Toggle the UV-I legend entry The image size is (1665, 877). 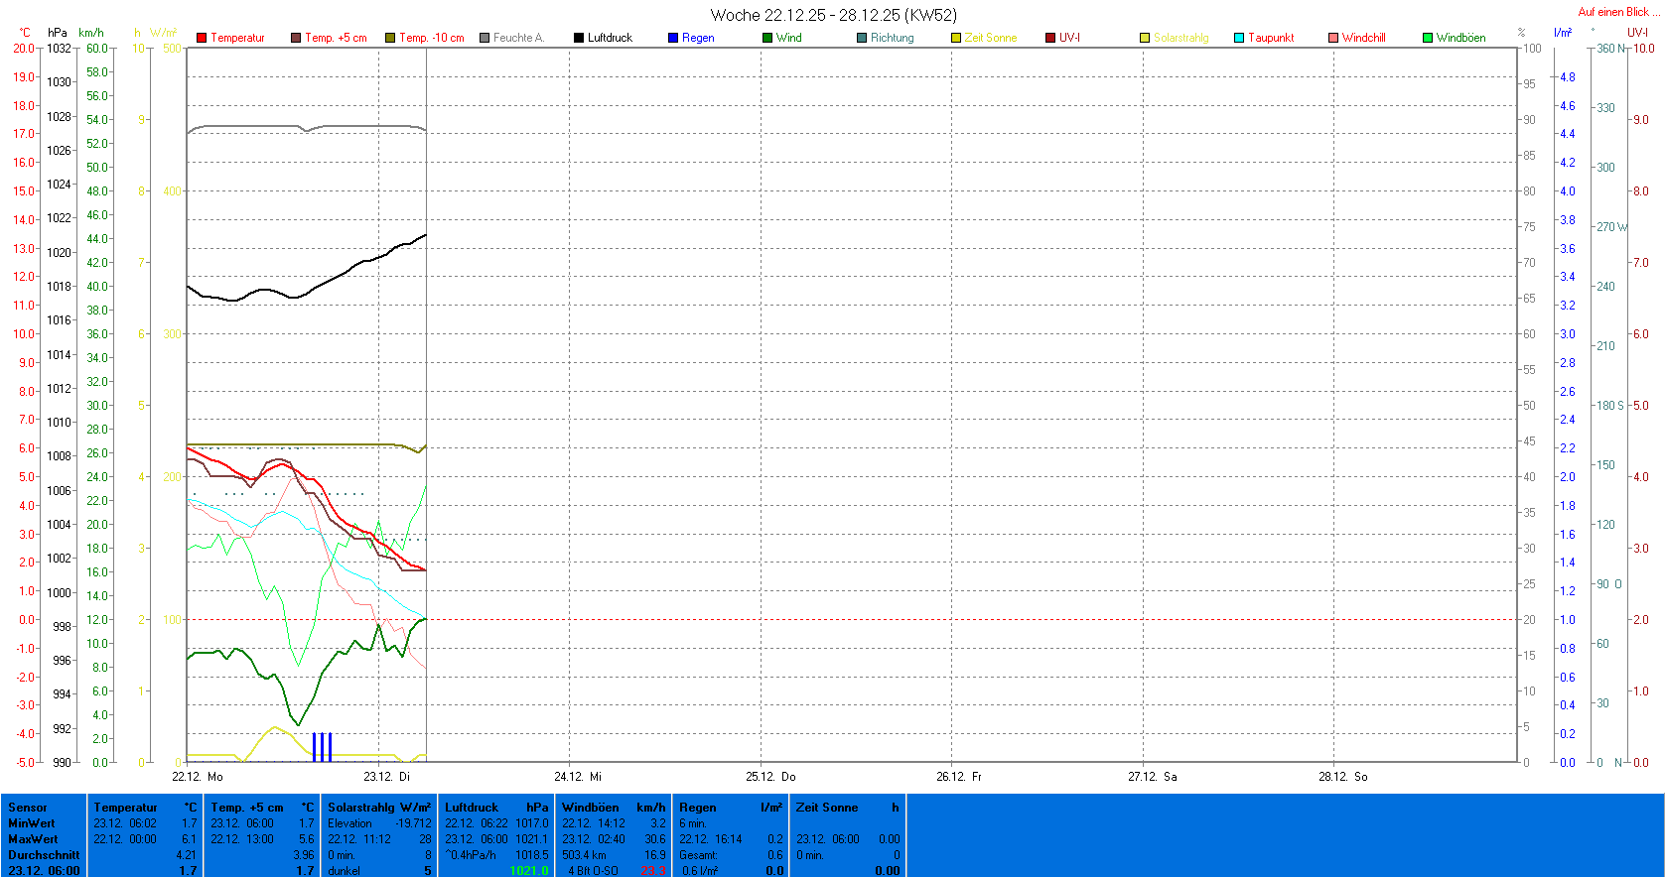(x=1068, y=38)
